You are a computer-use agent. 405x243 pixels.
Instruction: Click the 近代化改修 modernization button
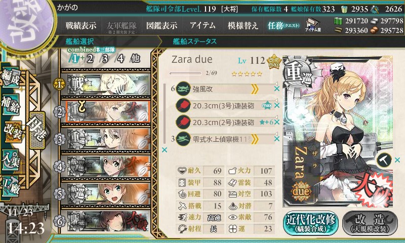(x=311, y=223)
